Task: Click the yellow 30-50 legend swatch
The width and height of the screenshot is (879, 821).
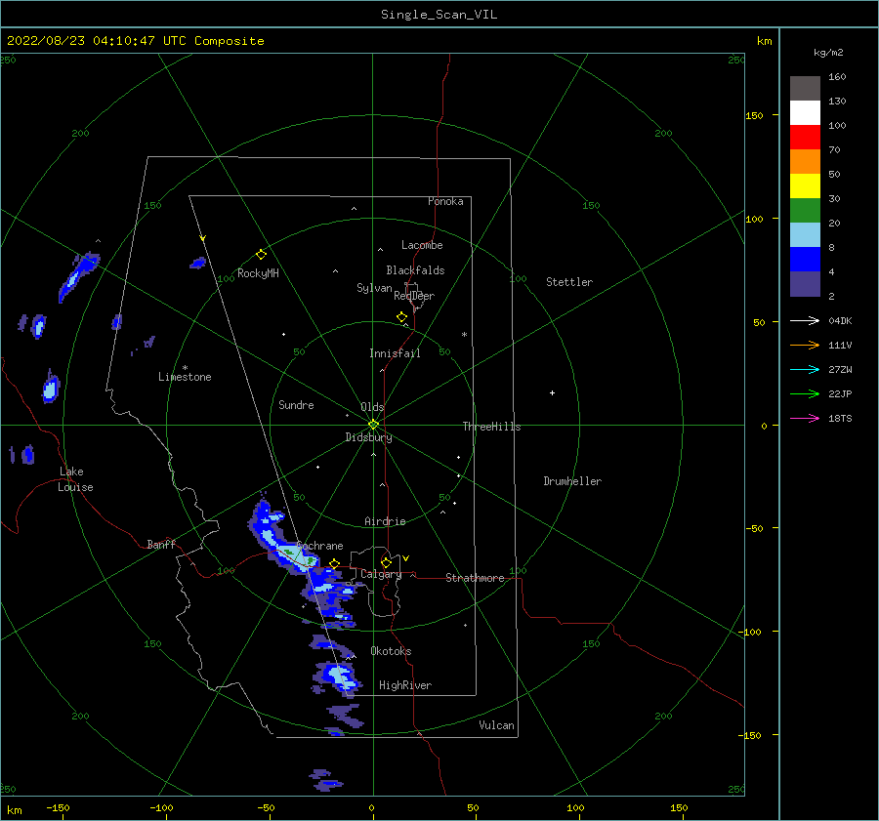Action: (x=805, y=186)
